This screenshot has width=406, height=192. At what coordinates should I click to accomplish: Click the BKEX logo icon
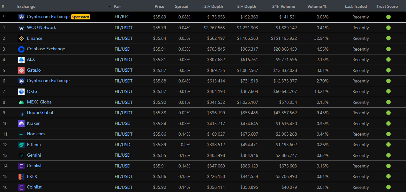[x=21, y=177]
